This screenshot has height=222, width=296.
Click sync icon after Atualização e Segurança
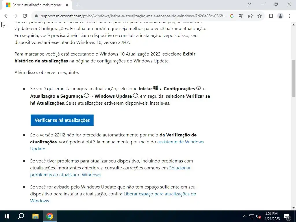[x=86, y=95]
